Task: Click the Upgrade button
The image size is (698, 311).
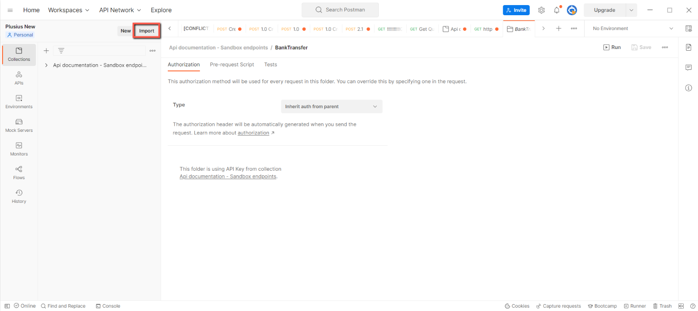Action: point(605,10)
